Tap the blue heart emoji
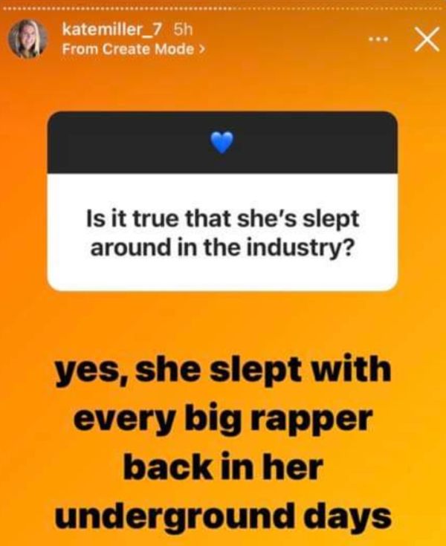Viewport: 446px width, 546px height. (x=222, y=143)
